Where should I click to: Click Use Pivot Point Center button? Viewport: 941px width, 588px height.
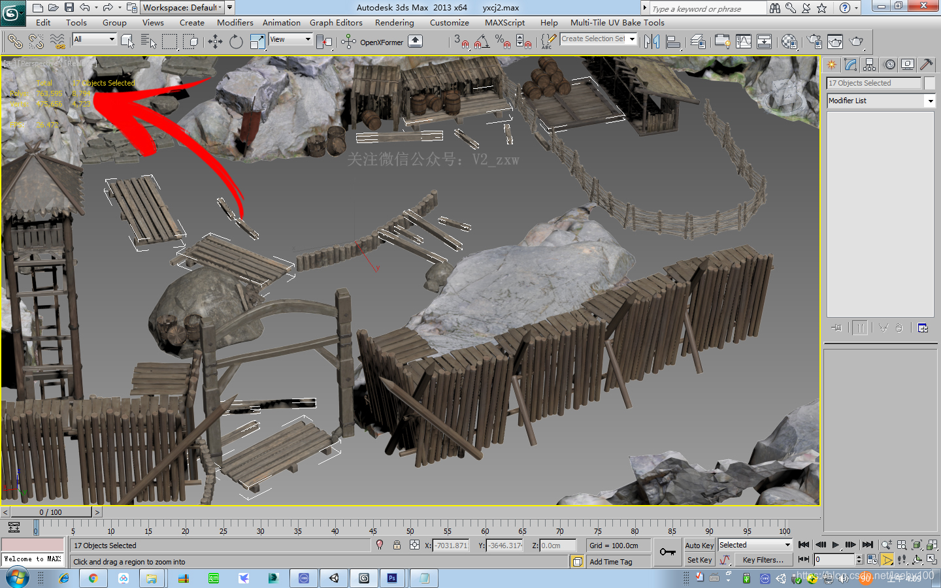pyautogui.click(x=324, y=42)
